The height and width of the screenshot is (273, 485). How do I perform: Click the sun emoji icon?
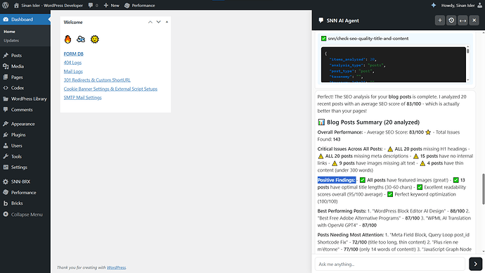(95, 39)
